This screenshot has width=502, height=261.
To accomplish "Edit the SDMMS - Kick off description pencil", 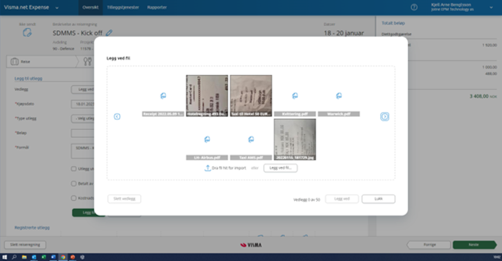I will tap(109, 33).
